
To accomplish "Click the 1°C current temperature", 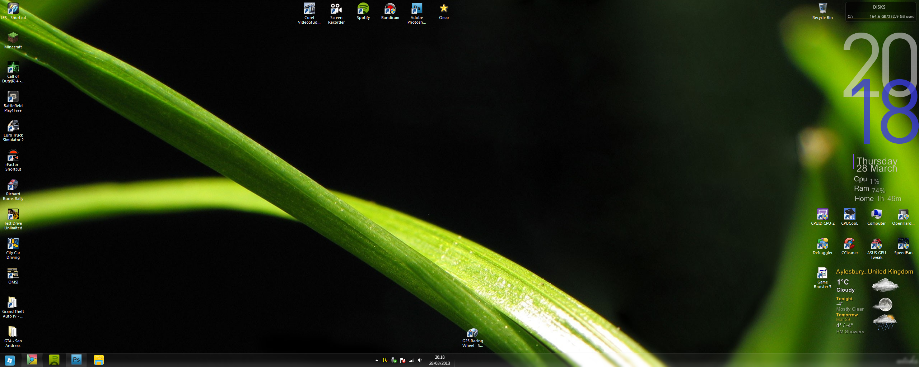I will [x=843, y=282].
